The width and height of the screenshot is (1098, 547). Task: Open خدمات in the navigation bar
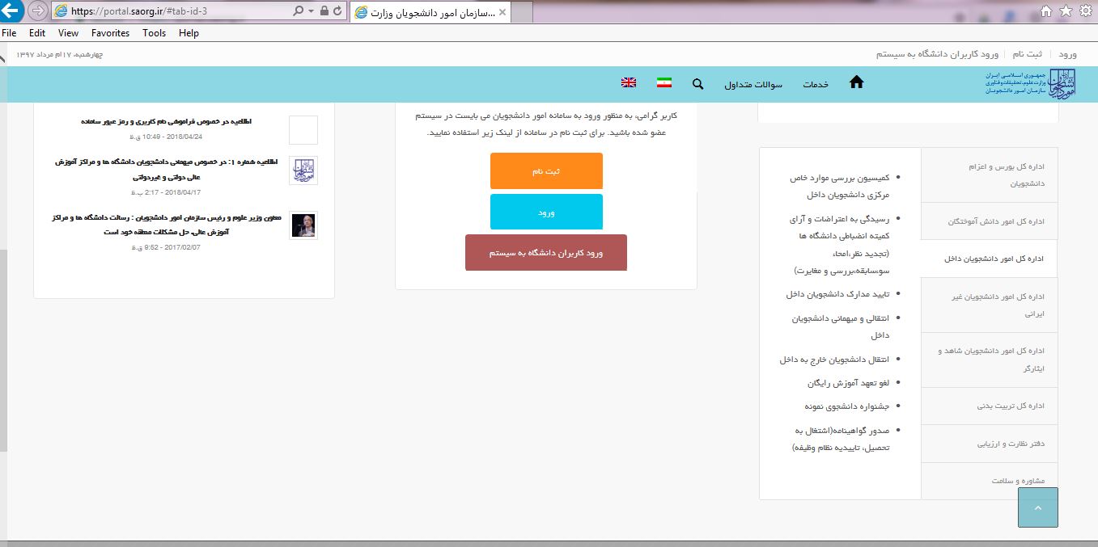click(x=816, y=85)
